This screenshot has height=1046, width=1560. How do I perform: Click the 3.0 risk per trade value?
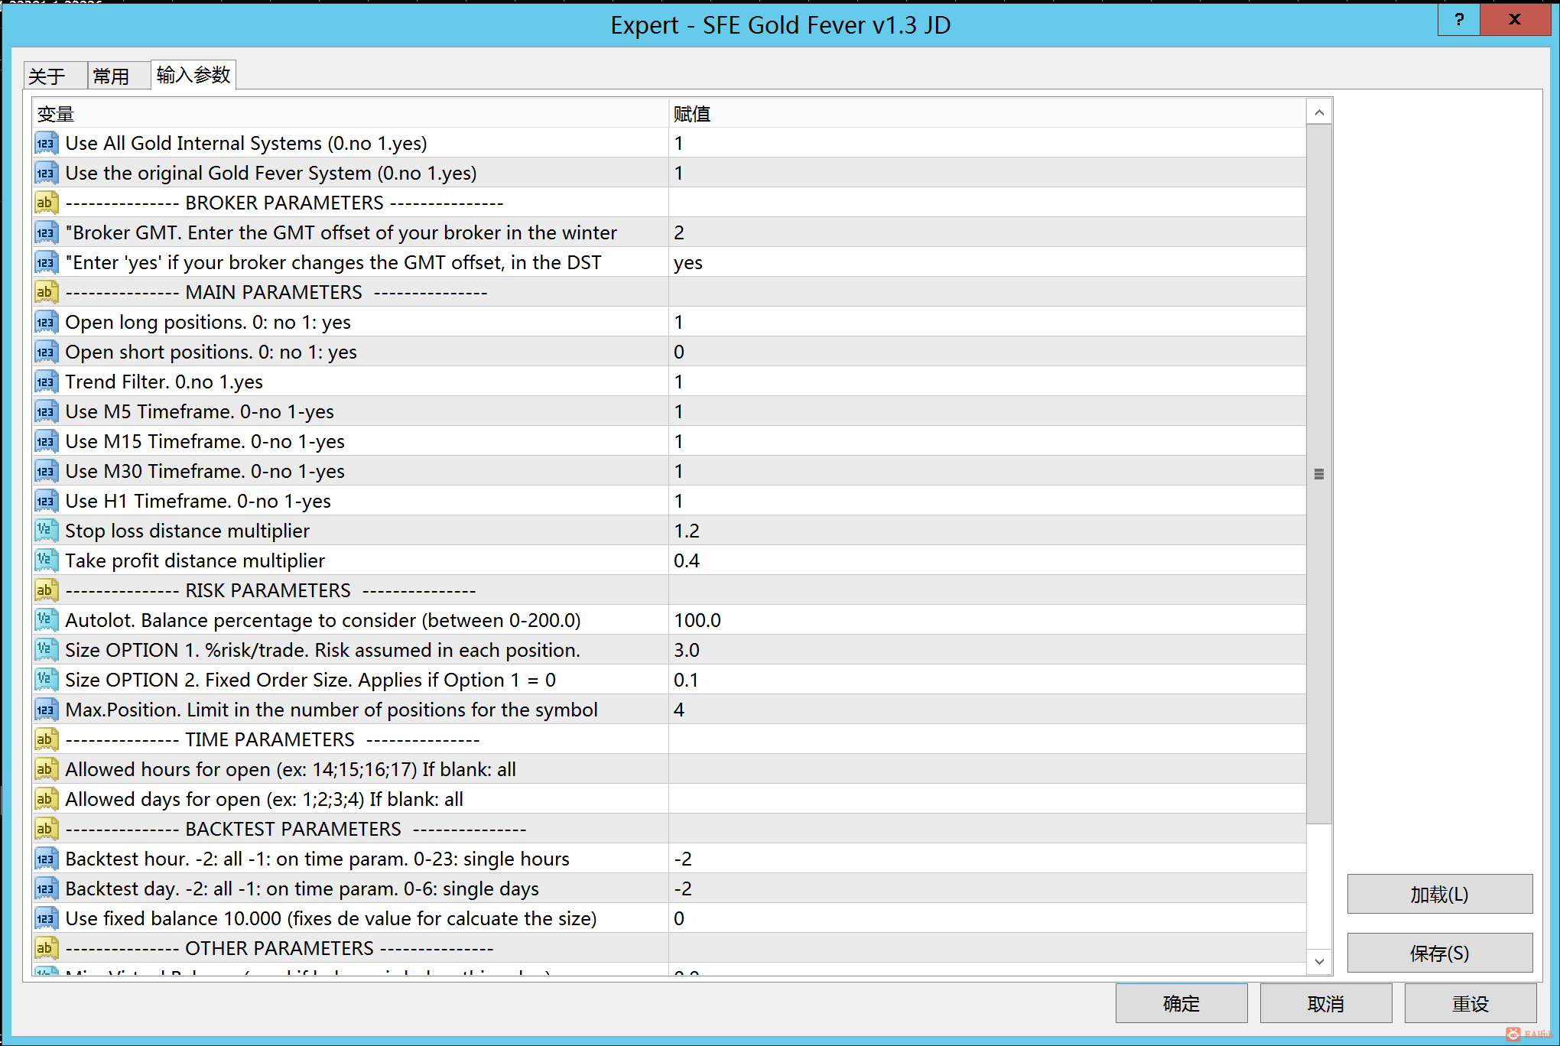pos(987,650)
